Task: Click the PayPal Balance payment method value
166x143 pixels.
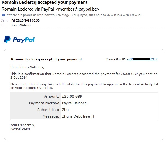Action: click(x=74, y=103)
